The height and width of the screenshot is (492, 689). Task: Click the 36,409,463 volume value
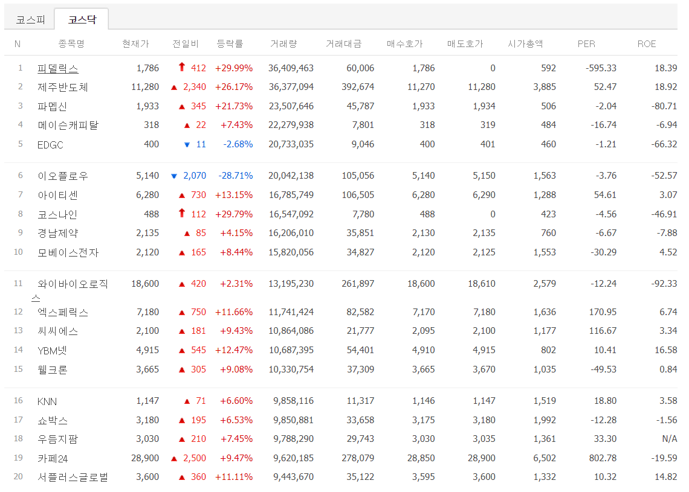(x=291, y=68)
